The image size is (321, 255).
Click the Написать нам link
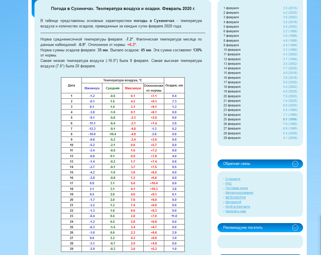(235, 211)
